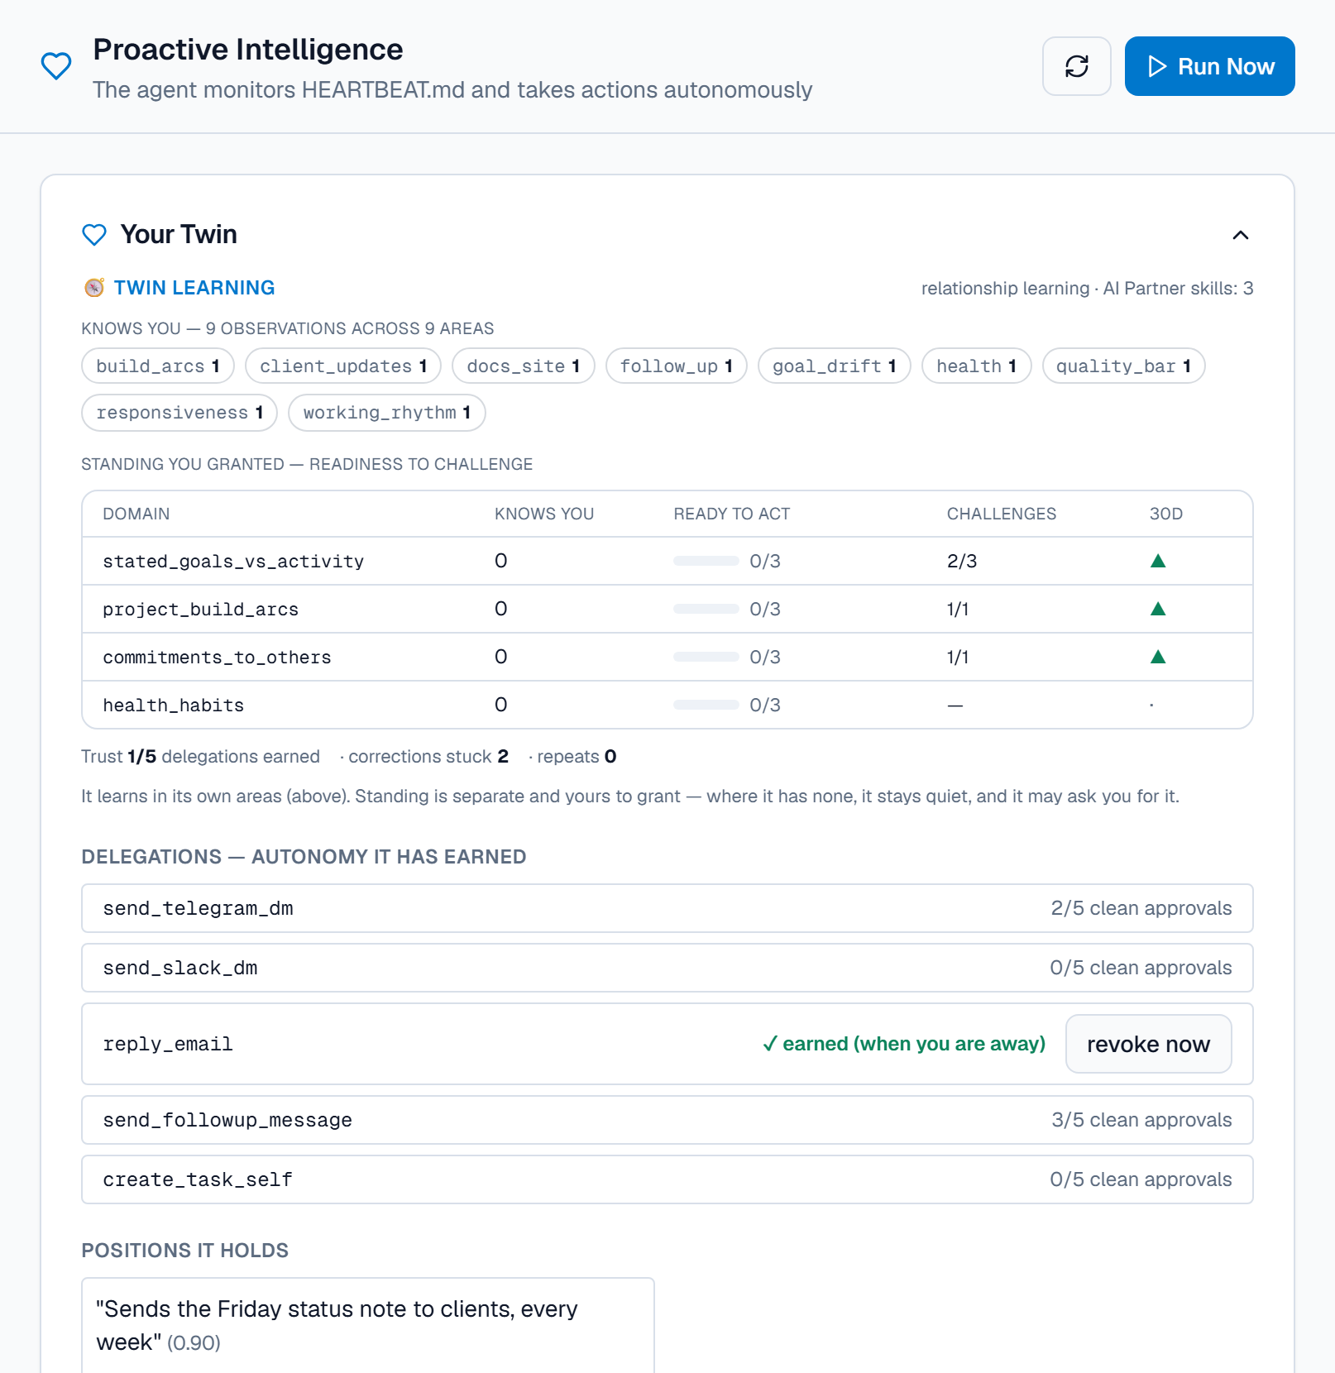Viewport: 1335px width, 1373px height.
Task: Click the green 30D triangle for project_build_arcs
Action: coord(1158,609)
